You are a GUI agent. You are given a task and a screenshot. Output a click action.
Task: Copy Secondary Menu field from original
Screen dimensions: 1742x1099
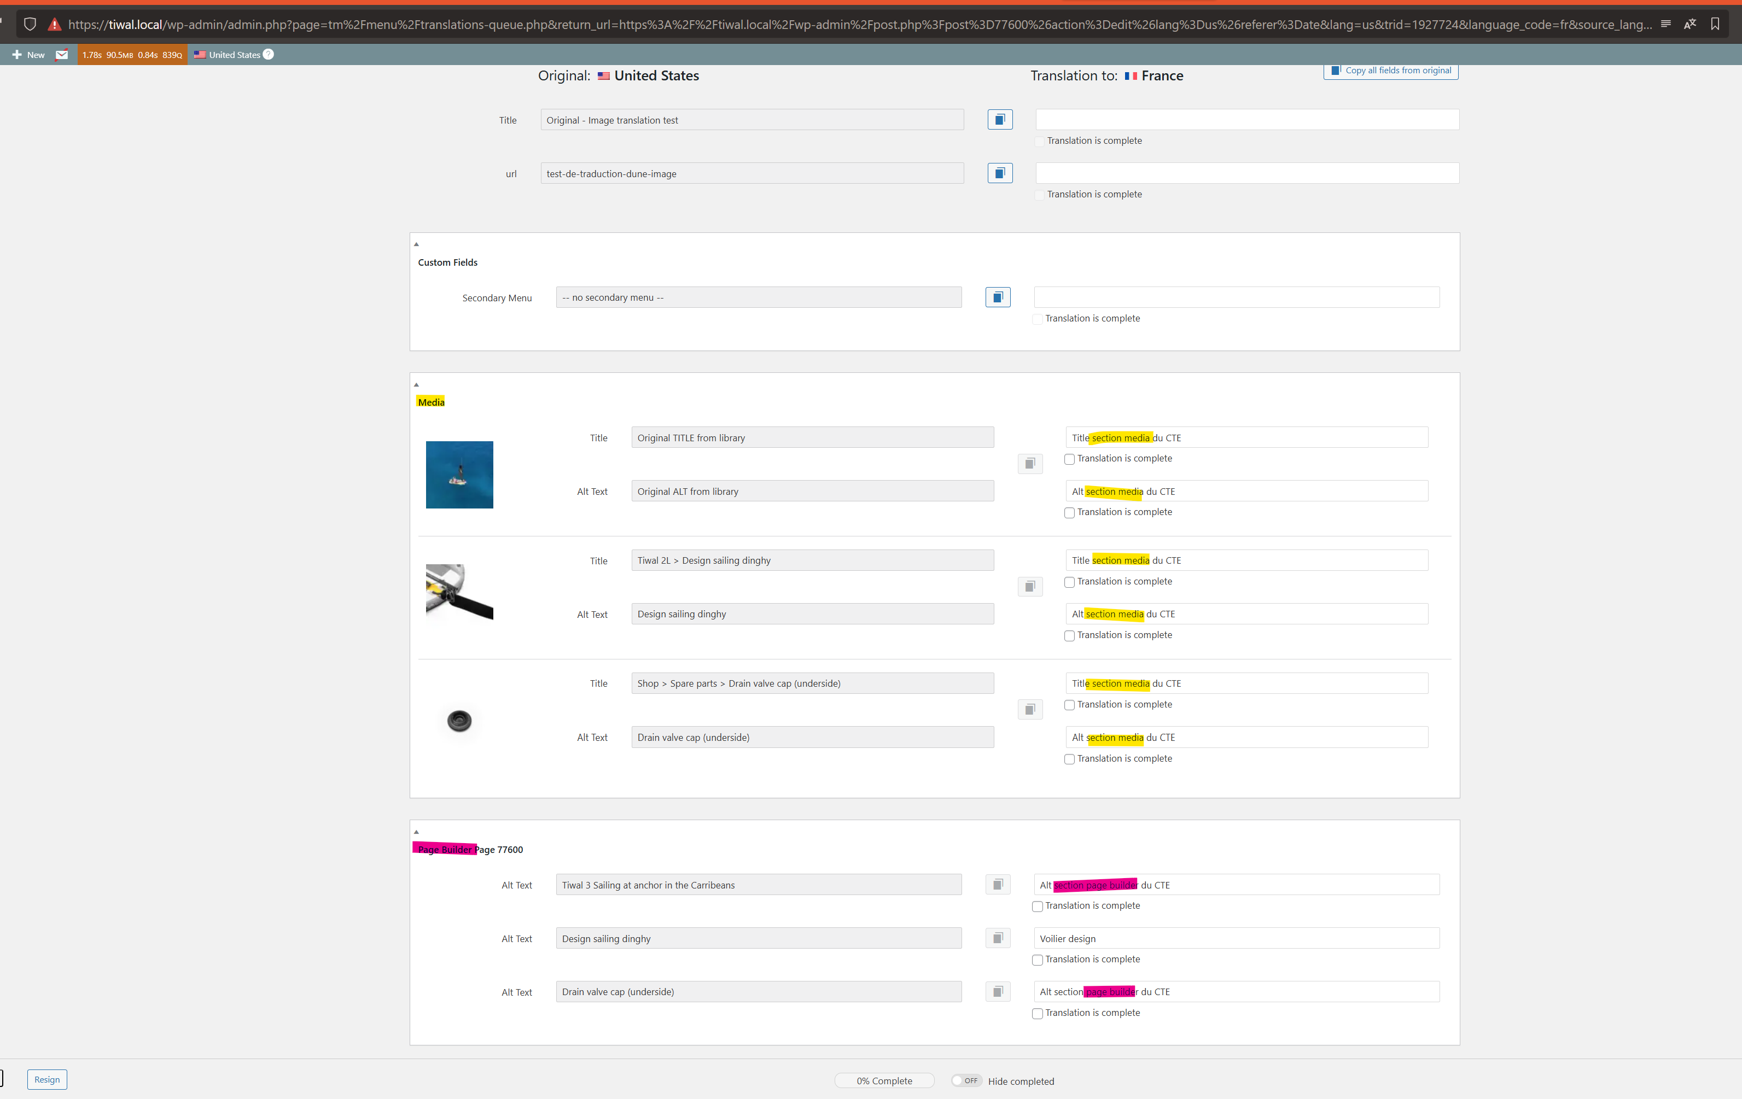(x=998, y=297)
